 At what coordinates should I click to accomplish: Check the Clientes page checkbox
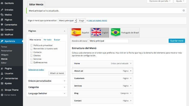(x=31, y=55)
